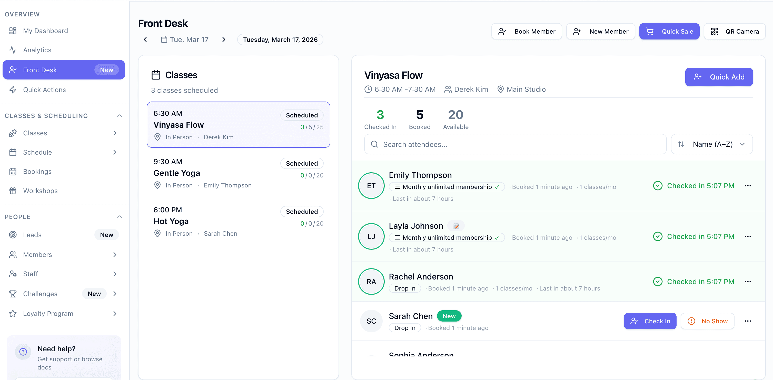Screen dimensions: 773x380
Task: Check In Sarah Chen
Action: click(x=650, y=321)
